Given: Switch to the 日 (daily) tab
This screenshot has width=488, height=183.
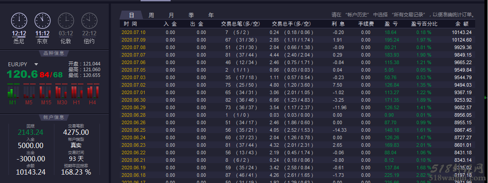Looking at the screenshot, I should pyautogui.click(x=132, y=15).
